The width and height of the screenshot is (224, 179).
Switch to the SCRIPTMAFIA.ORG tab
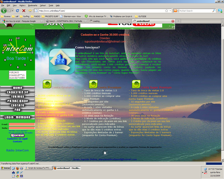66,21
